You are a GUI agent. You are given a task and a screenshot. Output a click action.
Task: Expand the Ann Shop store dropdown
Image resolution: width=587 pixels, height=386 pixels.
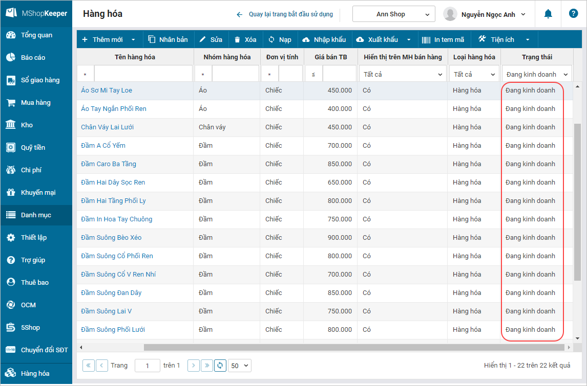pos(393,14)
